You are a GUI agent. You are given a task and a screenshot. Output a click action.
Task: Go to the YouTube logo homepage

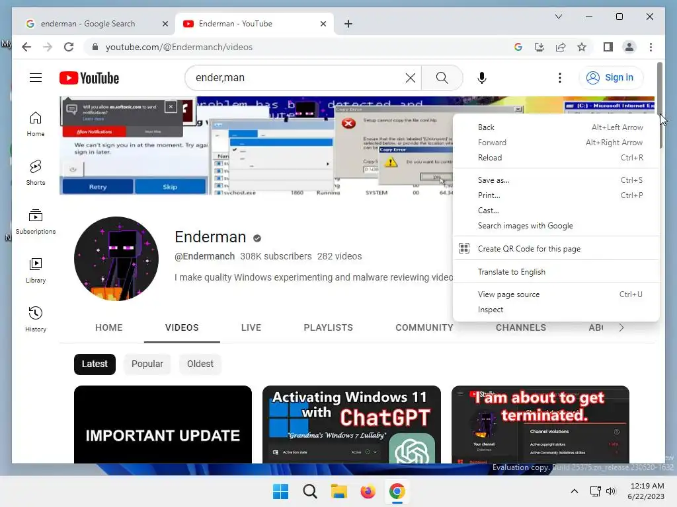click(x=89, y=78)
